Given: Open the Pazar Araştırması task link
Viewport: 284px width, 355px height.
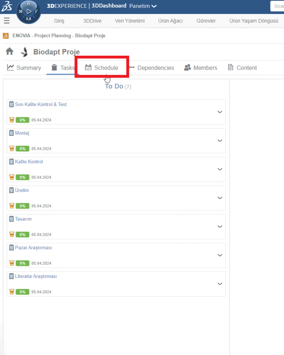Looking at the screenshot, I should click(x=33, y=248).
